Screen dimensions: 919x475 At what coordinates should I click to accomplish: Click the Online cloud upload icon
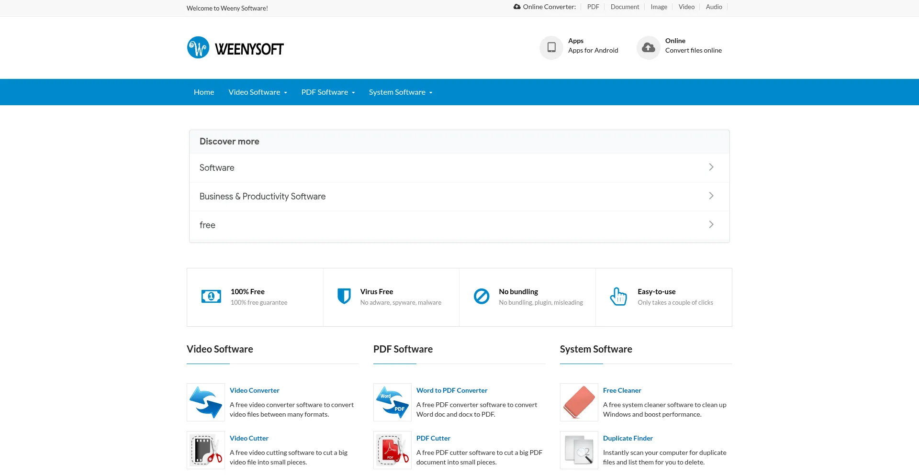[x=649, y=47]
